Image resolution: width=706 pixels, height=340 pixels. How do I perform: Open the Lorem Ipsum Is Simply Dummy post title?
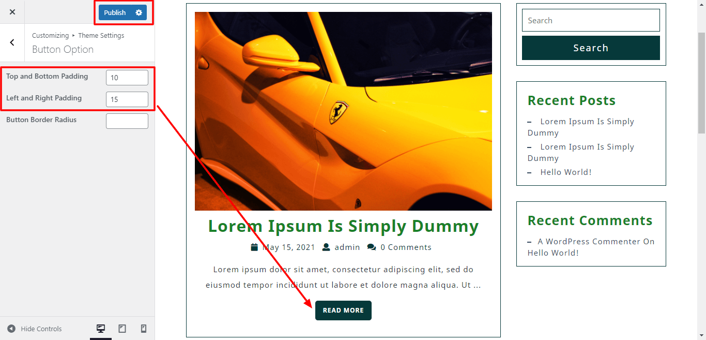click(343, 226)
